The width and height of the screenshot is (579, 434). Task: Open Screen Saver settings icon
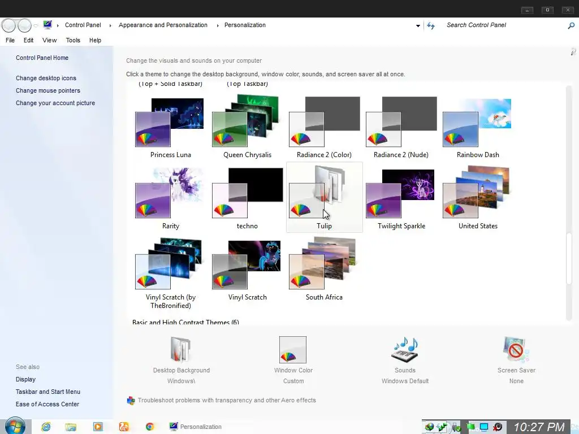point(516,349)
